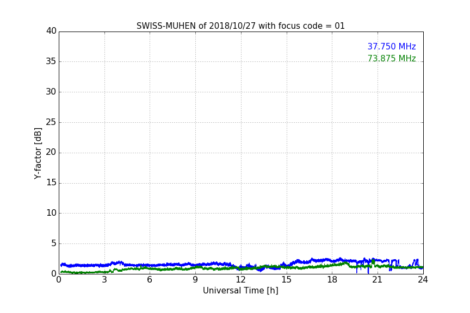The image size is (470, 313).
Task: Click y-axis tick label 25
Action: [x=51, y=122]
